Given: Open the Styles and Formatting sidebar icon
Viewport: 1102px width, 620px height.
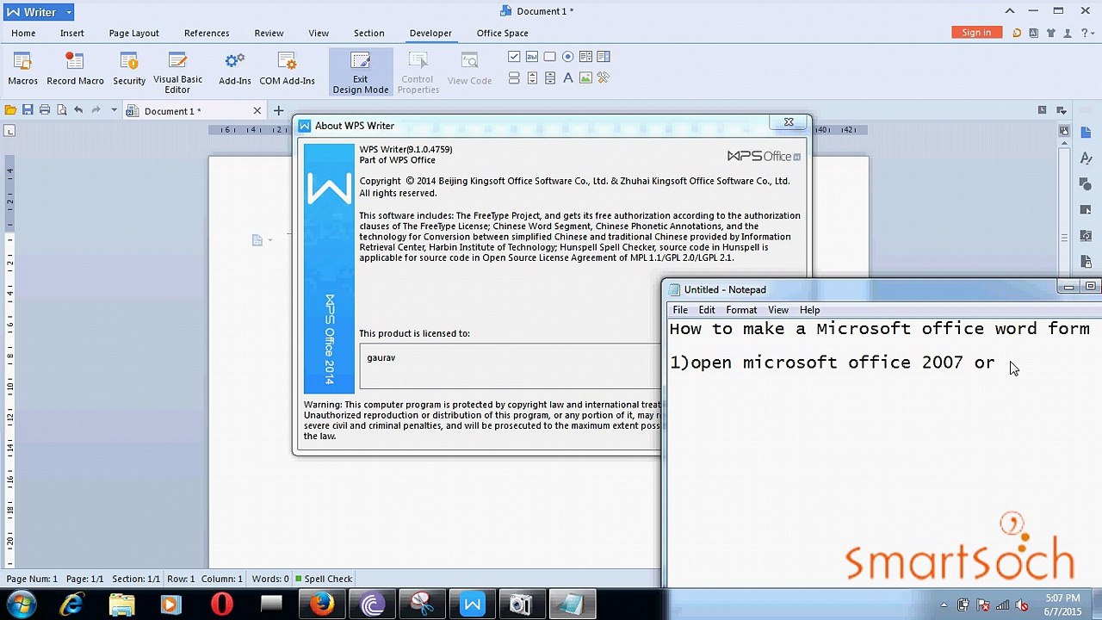Looking at the screenshot, I should pyautogui.click(x=1086, y=158).
